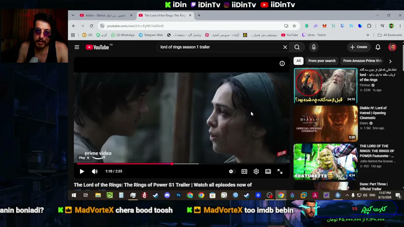
Task: Select the From your search chip
Action: pyautogui.click(x=322, y=61)
